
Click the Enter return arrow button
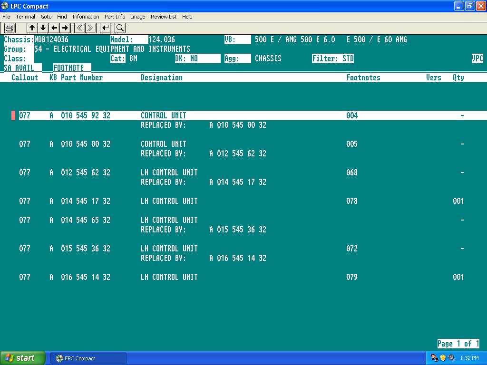[106, 28]
